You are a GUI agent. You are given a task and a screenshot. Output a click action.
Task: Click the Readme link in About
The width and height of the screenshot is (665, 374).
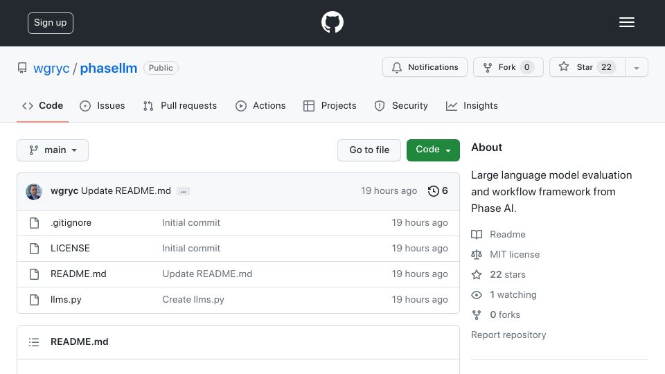click(x=498, y=235)
